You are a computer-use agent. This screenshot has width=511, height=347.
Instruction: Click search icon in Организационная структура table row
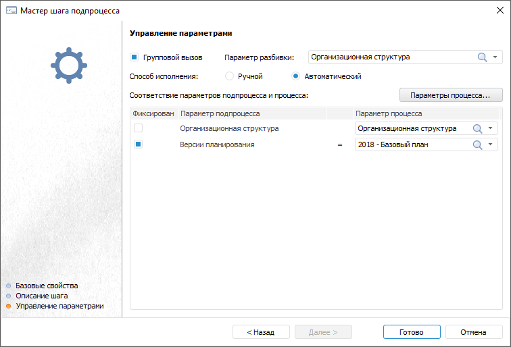(x=477, y=128)
